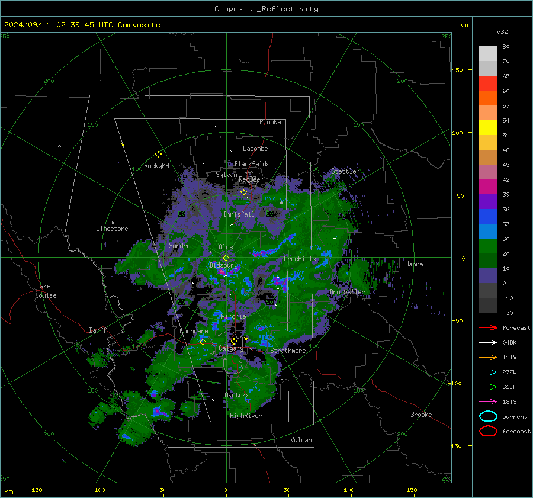Select the bright yellow swatch below 54

(488, 128)
